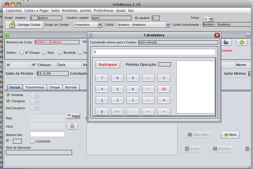Open the Ajuda menu
Screen dimensions: 253x169
(121, 10)
